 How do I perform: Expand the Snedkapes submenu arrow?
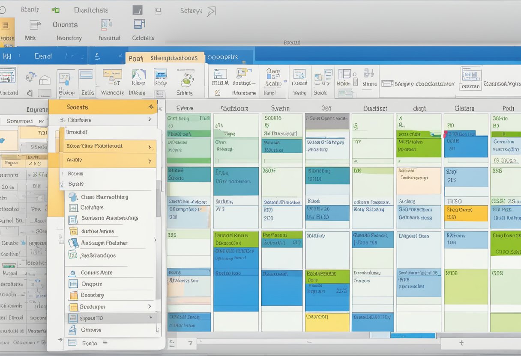pos(150,306)
